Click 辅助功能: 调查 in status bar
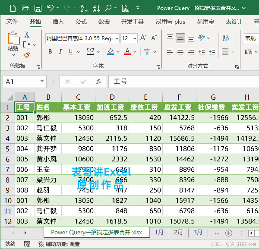This screenshot has width=259, height=249. click(x=59, y=244)
